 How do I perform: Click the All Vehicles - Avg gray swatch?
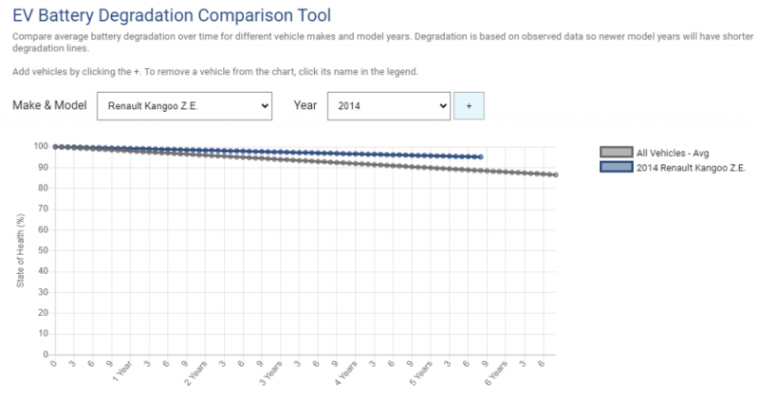coord(616,152)
